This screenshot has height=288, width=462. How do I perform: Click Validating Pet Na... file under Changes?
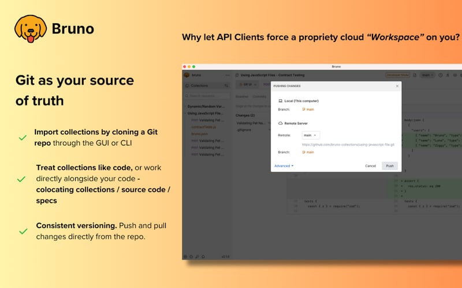[251, 123]
